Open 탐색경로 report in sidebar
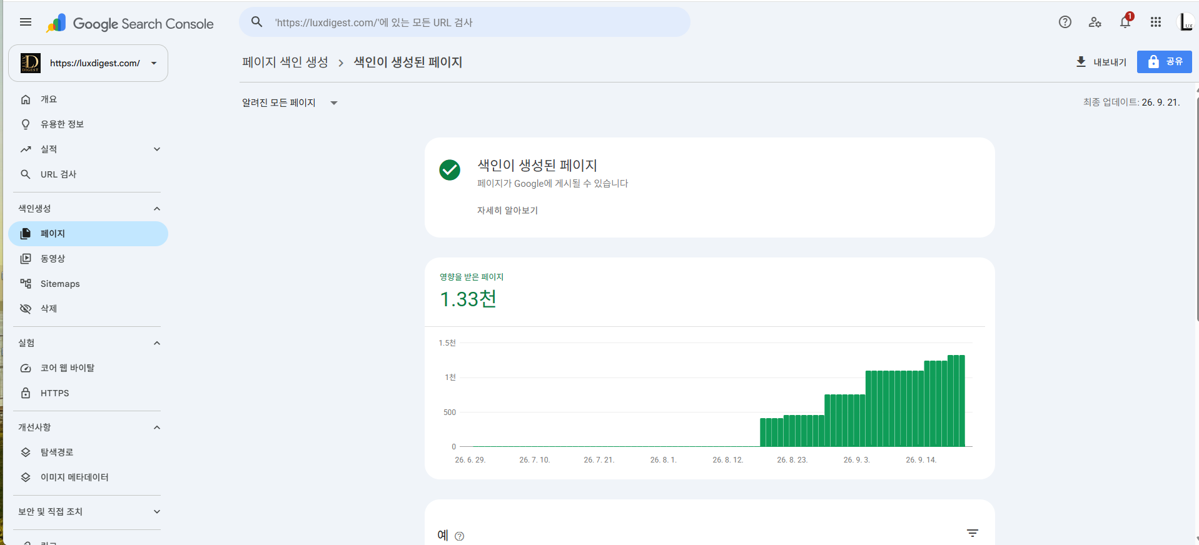 (88, 452)
